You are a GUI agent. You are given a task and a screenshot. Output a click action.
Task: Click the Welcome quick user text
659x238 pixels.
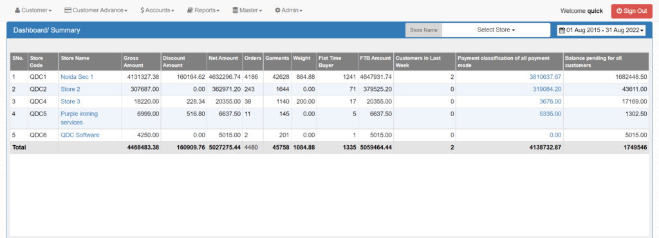(x=582, y=11)
